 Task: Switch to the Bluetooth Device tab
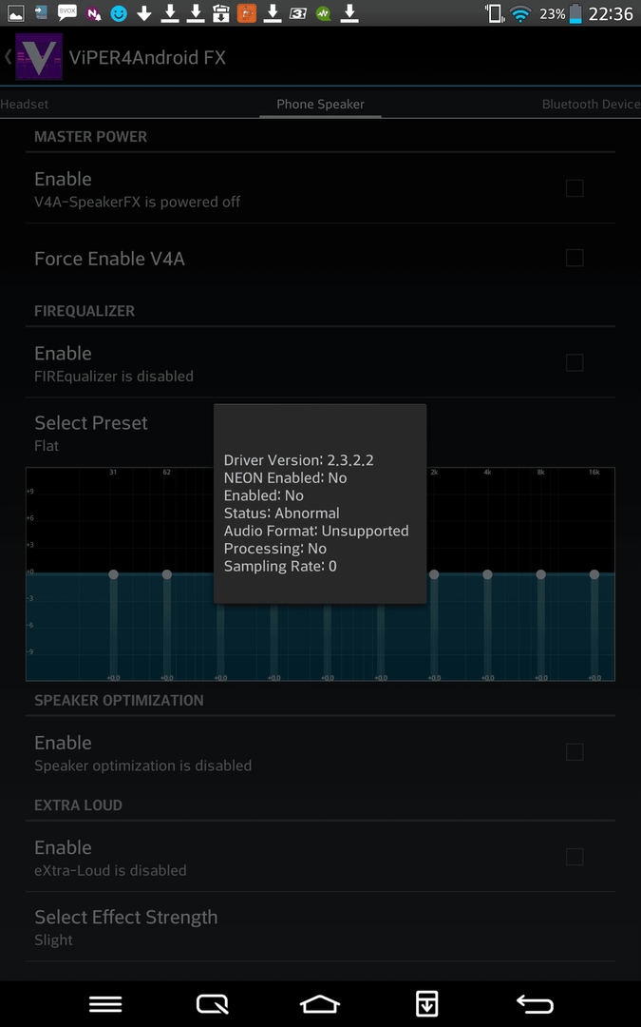[591, 105]
